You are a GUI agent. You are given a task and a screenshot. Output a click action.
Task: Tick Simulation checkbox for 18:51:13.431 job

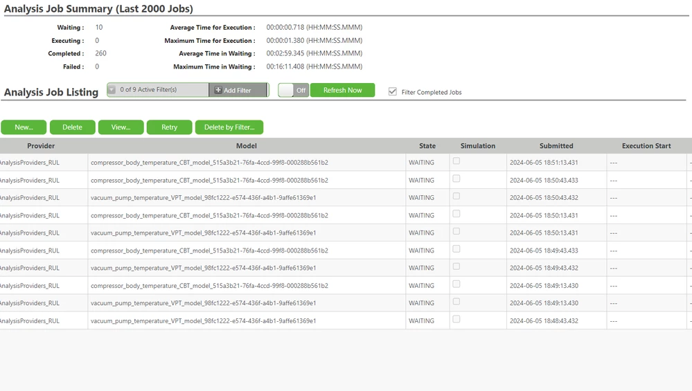pyautogui.click(x=456, y=161)
